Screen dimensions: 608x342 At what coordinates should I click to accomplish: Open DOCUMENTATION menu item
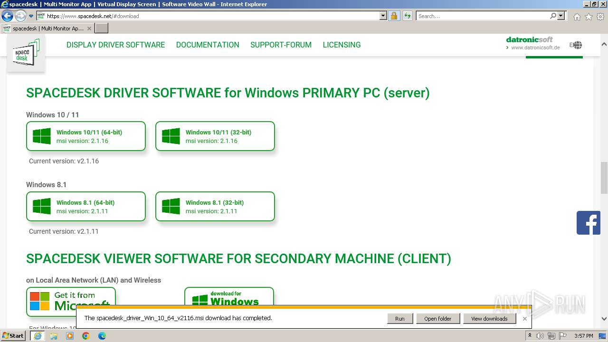pos(208,45)
